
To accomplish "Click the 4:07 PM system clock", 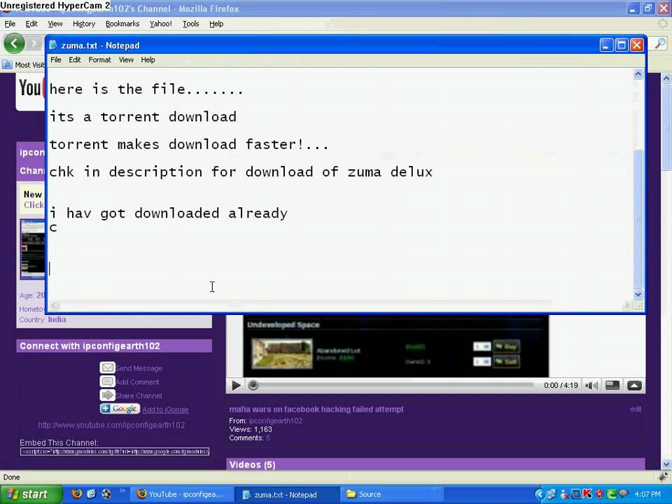I will pos(647,494).
